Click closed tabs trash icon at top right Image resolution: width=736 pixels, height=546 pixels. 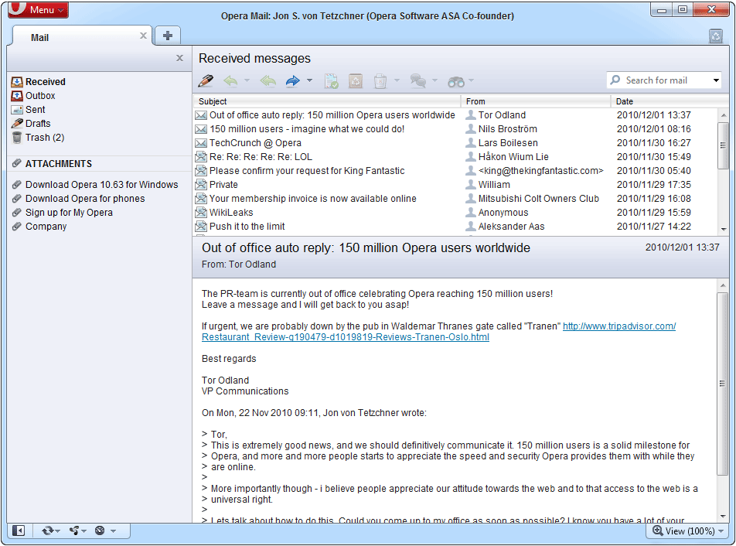pos(715,36)
